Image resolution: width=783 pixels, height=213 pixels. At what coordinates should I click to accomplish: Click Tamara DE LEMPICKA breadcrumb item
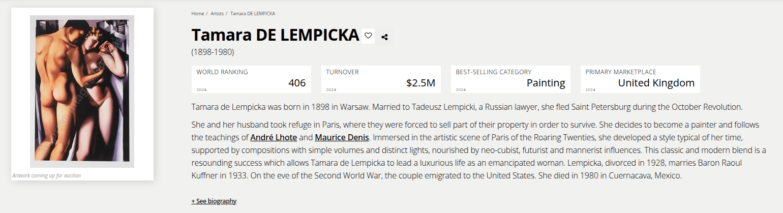pyautogui.click(x=253, y=13)
